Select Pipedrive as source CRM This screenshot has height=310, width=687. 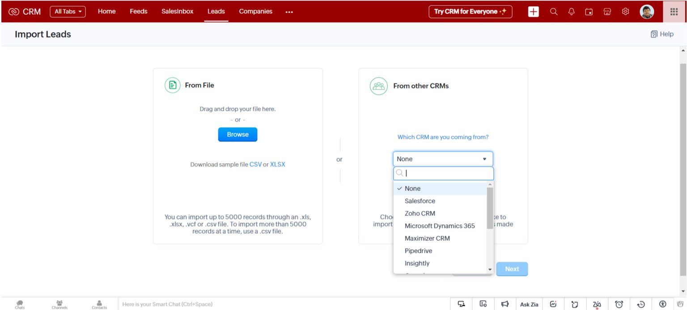click(x=418, y=251)
